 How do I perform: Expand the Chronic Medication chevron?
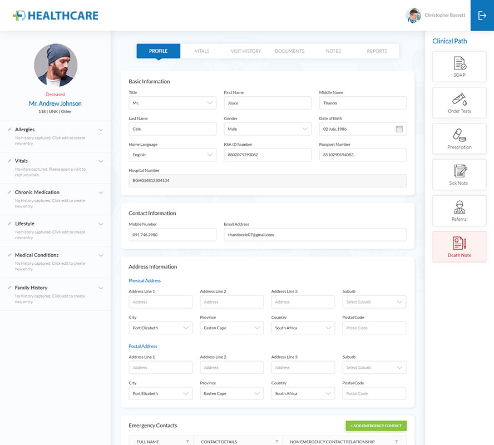point(101,192)
